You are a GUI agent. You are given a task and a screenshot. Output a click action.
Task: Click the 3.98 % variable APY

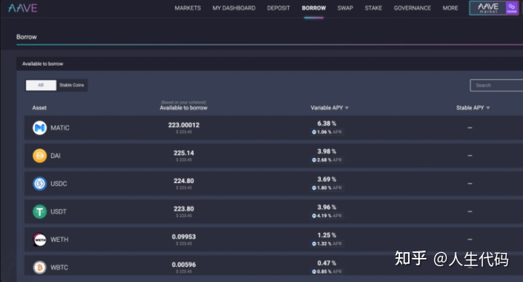[327, 152]
